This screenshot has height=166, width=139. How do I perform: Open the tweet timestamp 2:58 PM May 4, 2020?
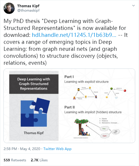coord(22,149)
